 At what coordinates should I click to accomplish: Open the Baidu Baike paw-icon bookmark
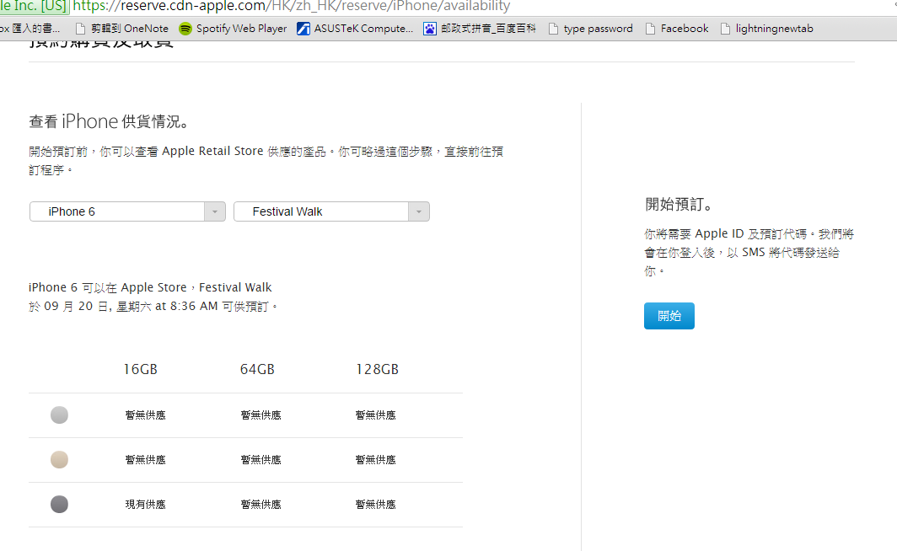coord(430,29)
